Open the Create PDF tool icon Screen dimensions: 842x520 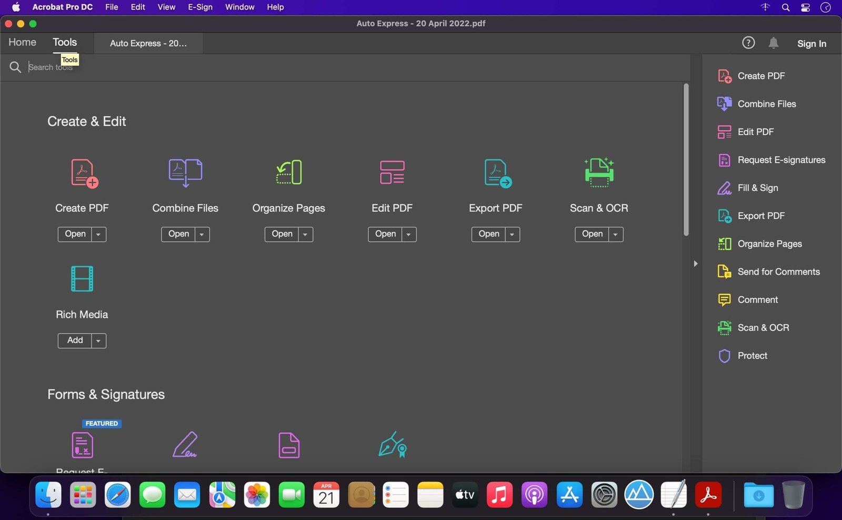click(x=82, y=172)
